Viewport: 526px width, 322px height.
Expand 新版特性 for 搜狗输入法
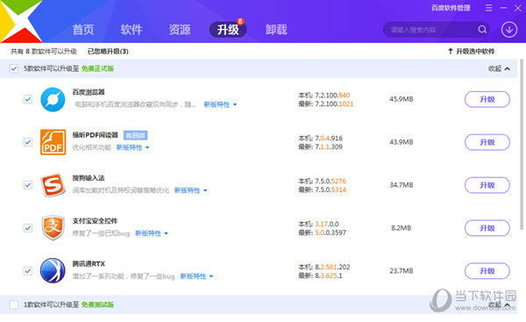click(x=191, y=190)
